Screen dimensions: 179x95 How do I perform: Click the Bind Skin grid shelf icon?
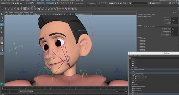(26, 9)
